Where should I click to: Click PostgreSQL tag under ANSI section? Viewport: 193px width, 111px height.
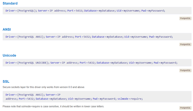pyautogui.click(x=185, y=44)
